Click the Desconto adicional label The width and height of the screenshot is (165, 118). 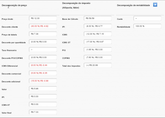point(11,82)
